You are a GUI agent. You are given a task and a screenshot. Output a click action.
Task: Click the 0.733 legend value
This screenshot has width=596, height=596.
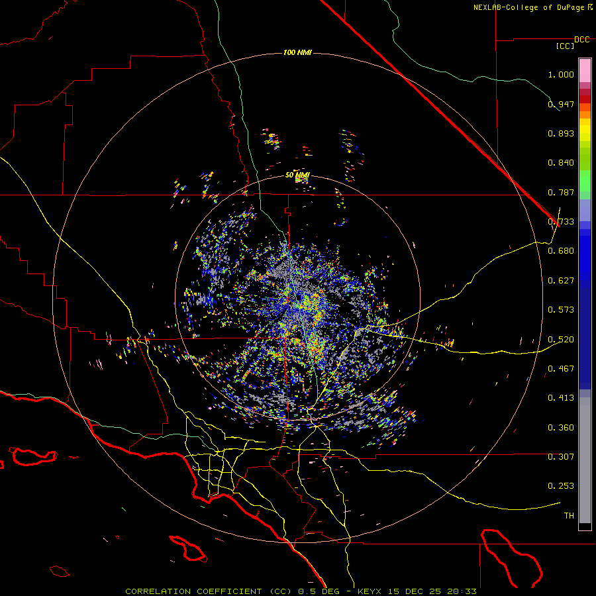pos(561,221)
